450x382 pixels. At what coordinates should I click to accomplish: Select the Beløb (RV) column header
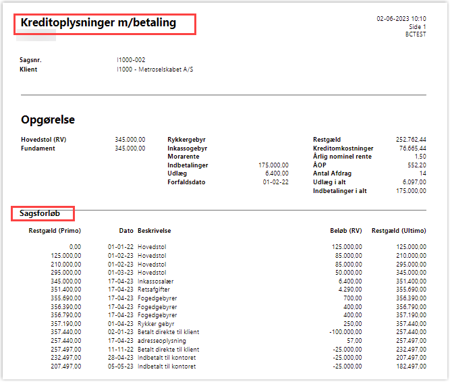[347, 231]
